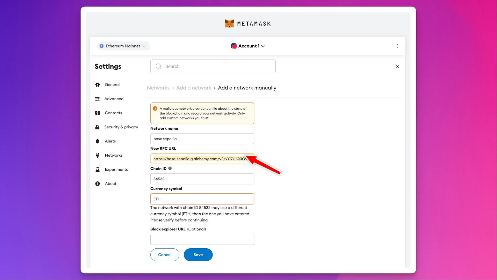The width and height of the screenshot is (497, 280).
Task: Click Cancel to discard network changes
Action: tap(165, 255)
